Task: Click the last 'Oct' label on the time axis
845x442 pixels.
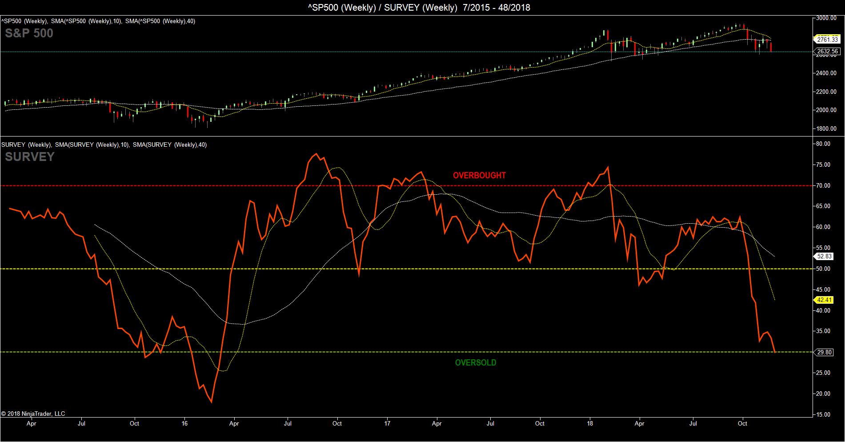Action: pyautogui.click(x=742, y=423)
